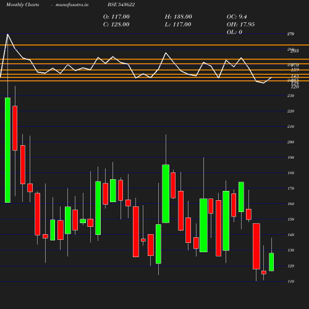
Task: Click the first tall green candle
Action: point(7,150)
